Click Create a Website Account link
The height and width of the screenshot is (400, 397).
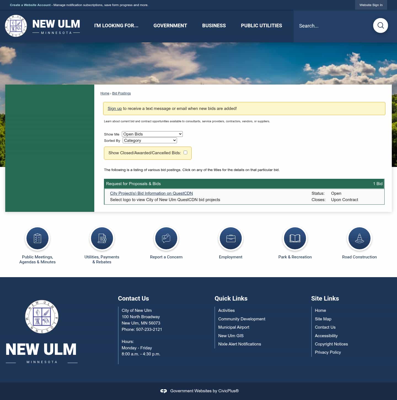(x=30, y=5)
